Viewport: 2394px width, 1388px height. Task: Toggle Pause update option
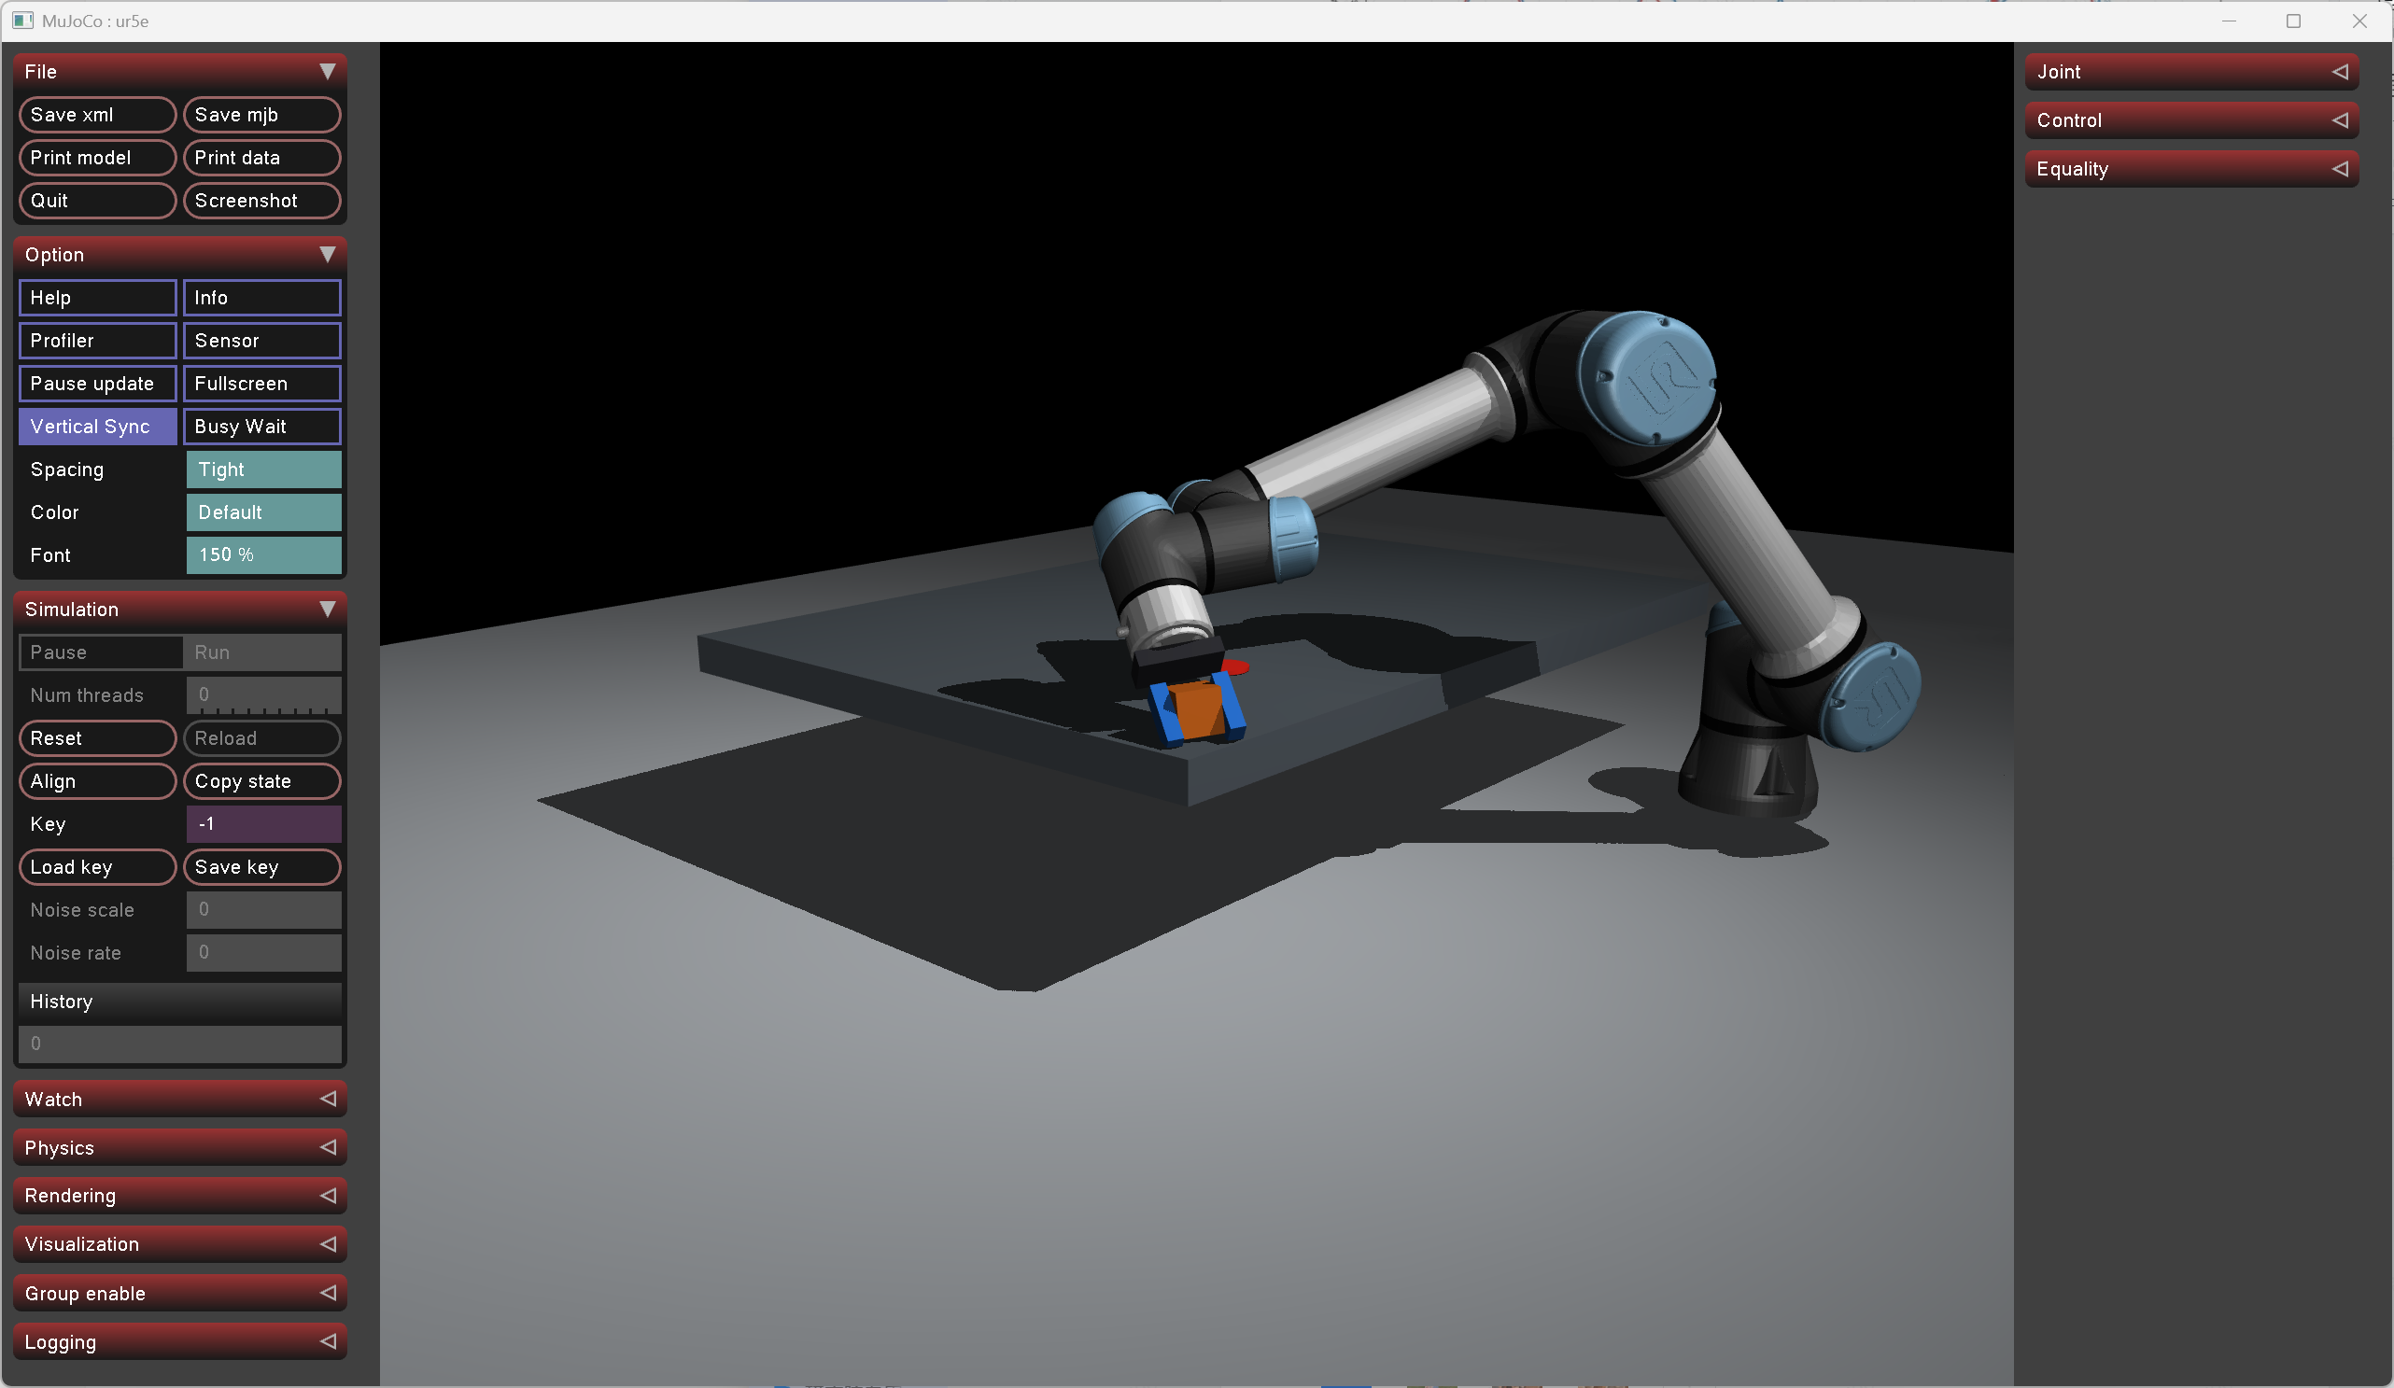(x=98, y=384)
